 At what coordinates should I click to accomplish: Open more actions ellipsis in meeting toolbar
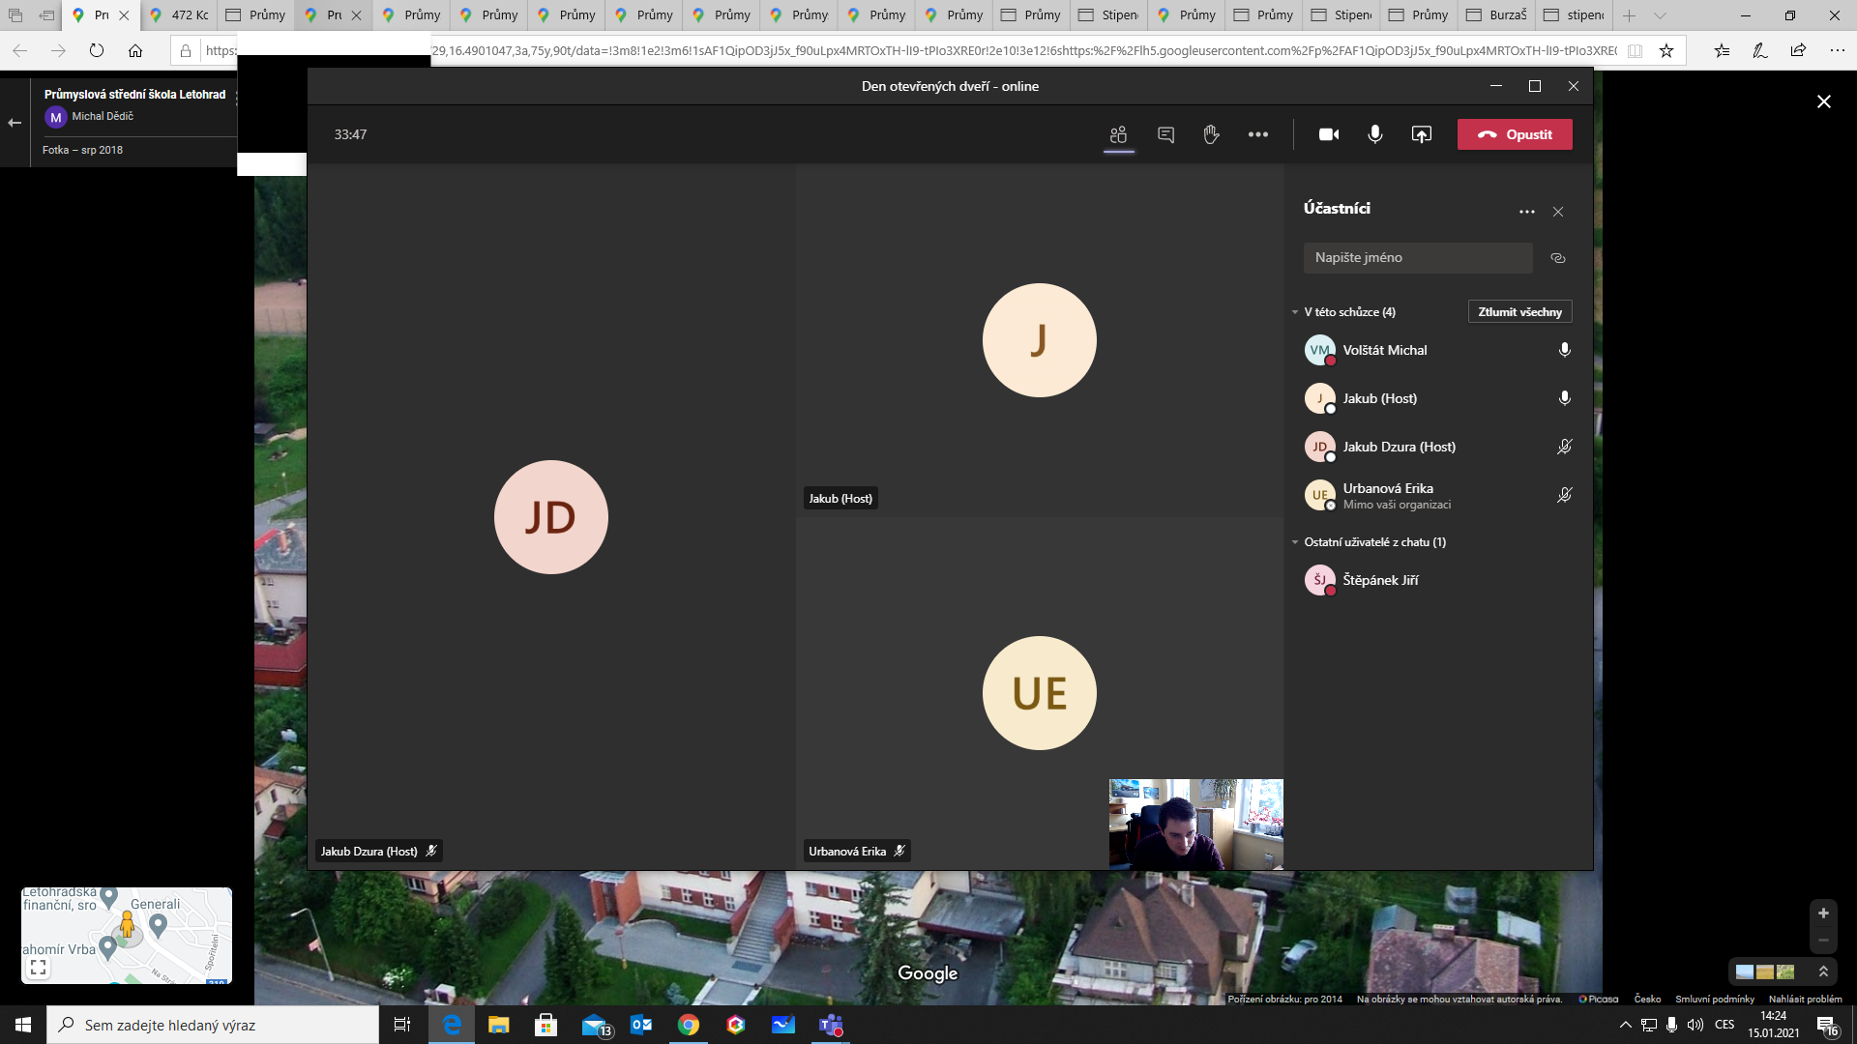coord(1257,134)
